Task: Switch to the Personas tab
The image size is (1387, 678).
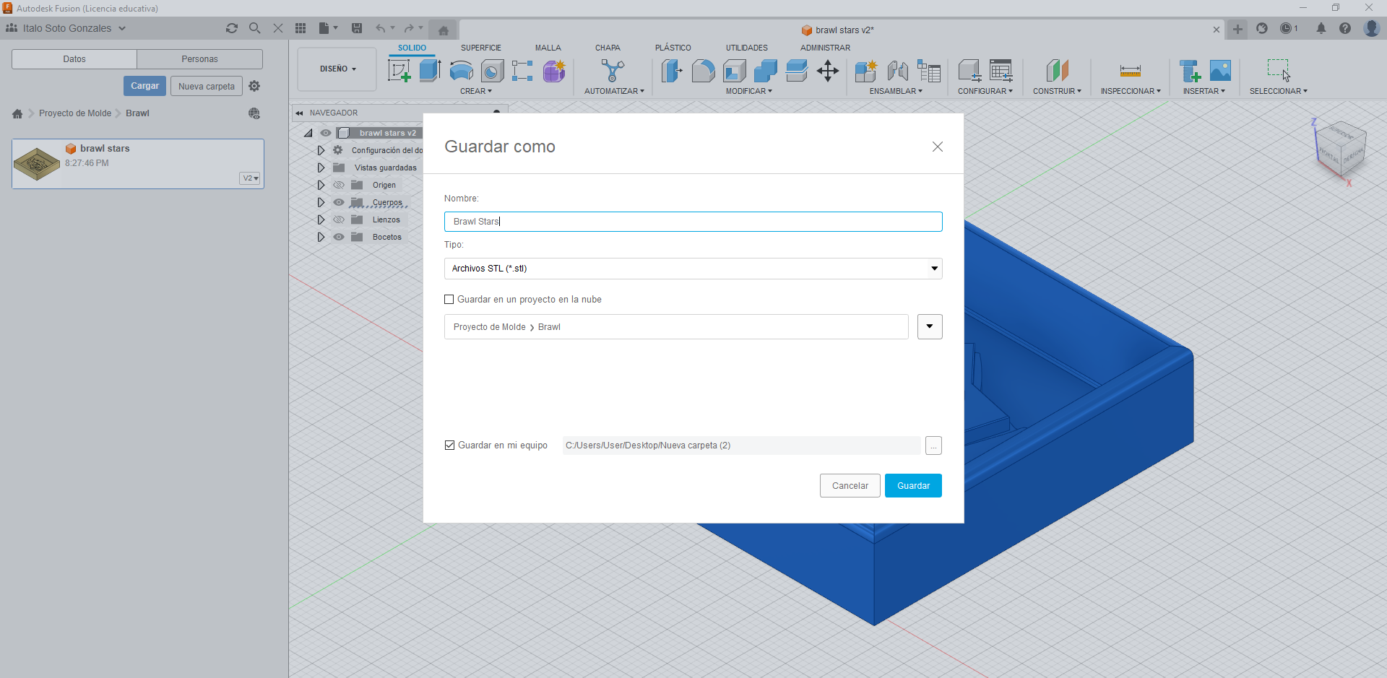Action: coord(200,59)
